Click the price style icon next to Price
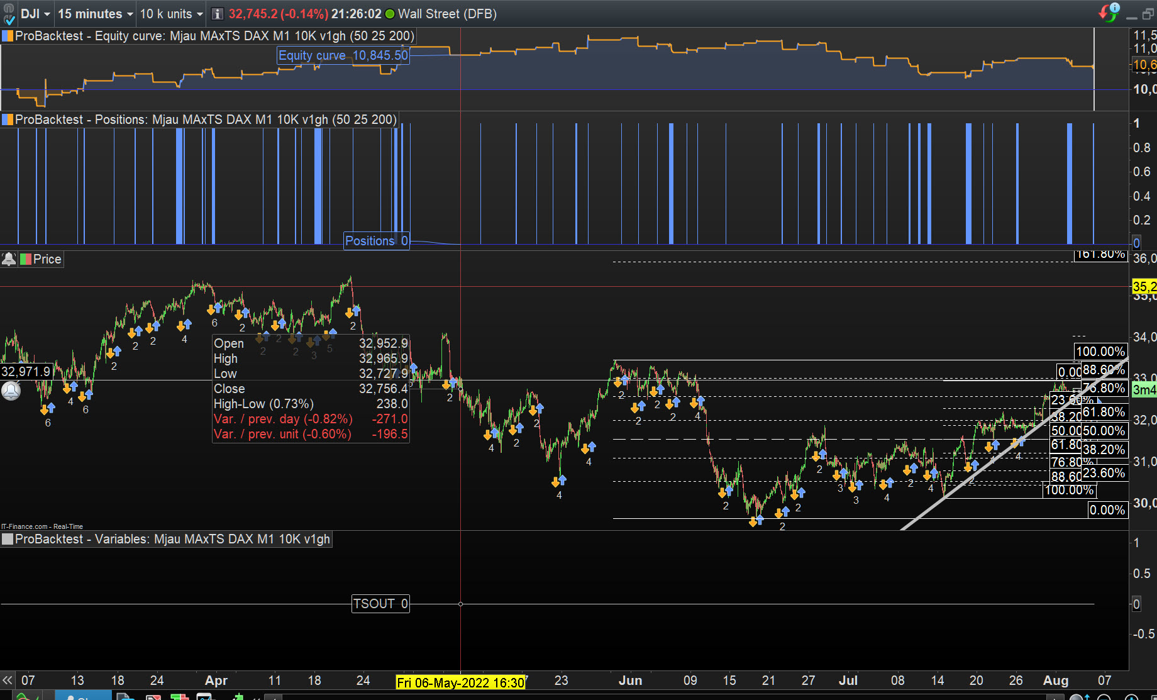The image size is (1157, 700). click(x=25, y=259)
